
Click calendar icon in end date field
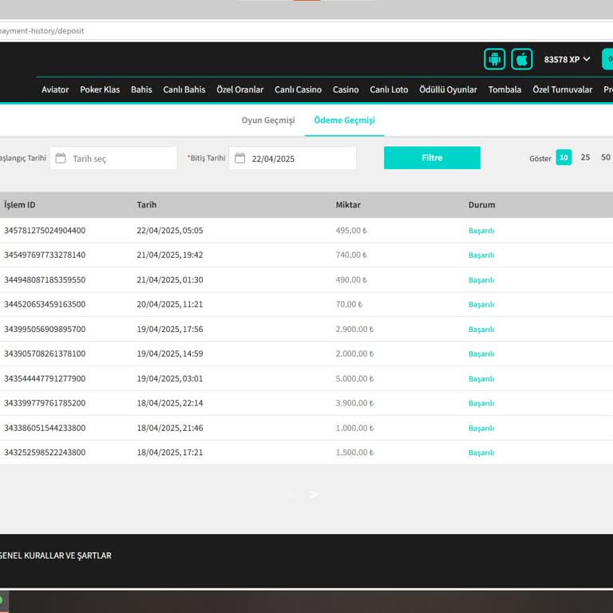[239, 158]
